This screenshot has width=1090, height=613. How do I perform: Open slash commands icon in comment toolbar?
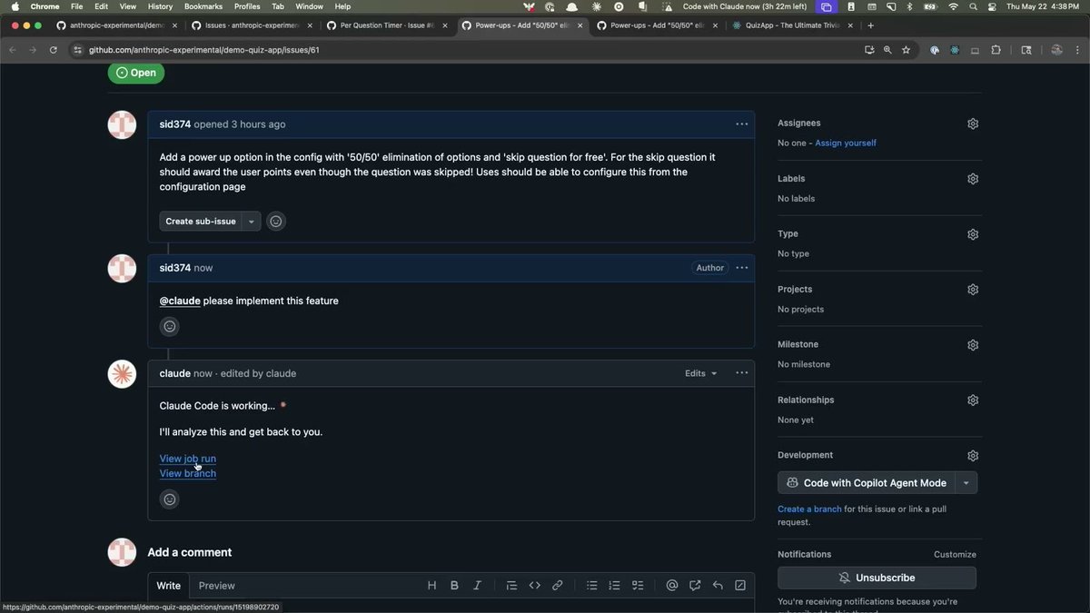740,586
